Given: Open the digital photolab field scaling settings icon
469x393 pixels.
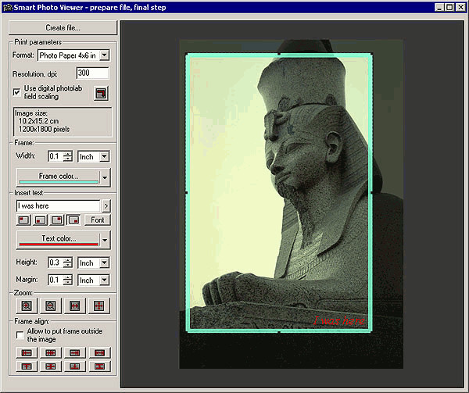Looking at the screenshot, I should [x=101, y=93].
